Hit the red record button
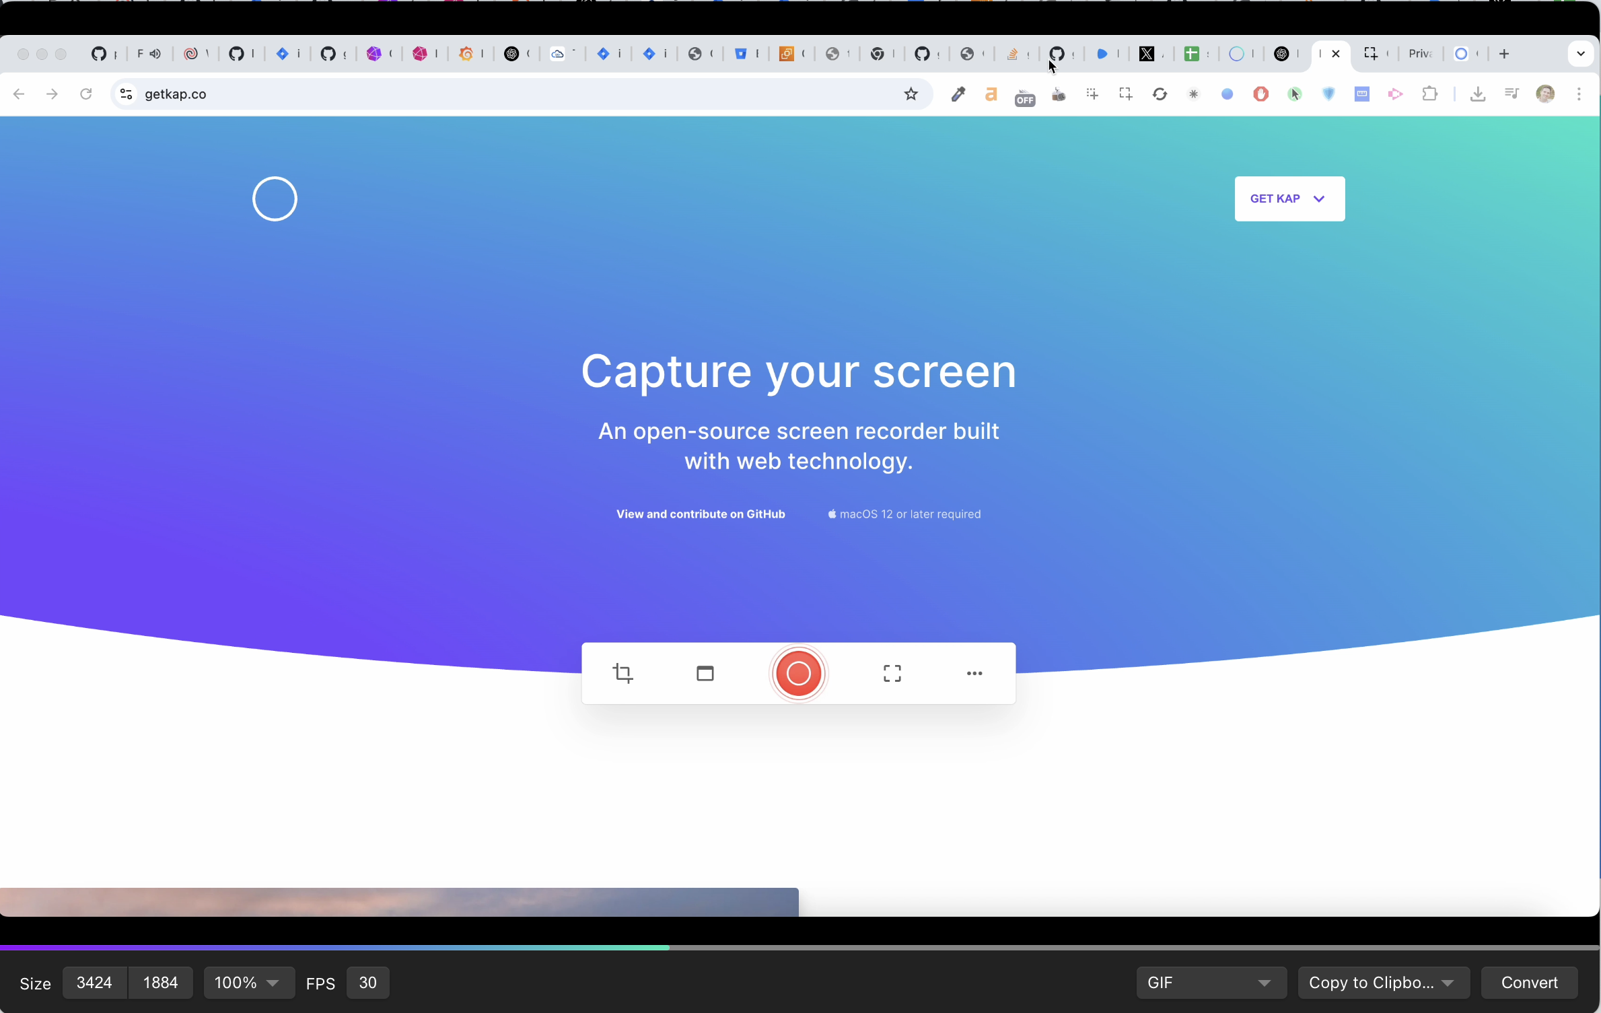The image size is (1601, 1013). pyautogui.click(x=798, y=673)
